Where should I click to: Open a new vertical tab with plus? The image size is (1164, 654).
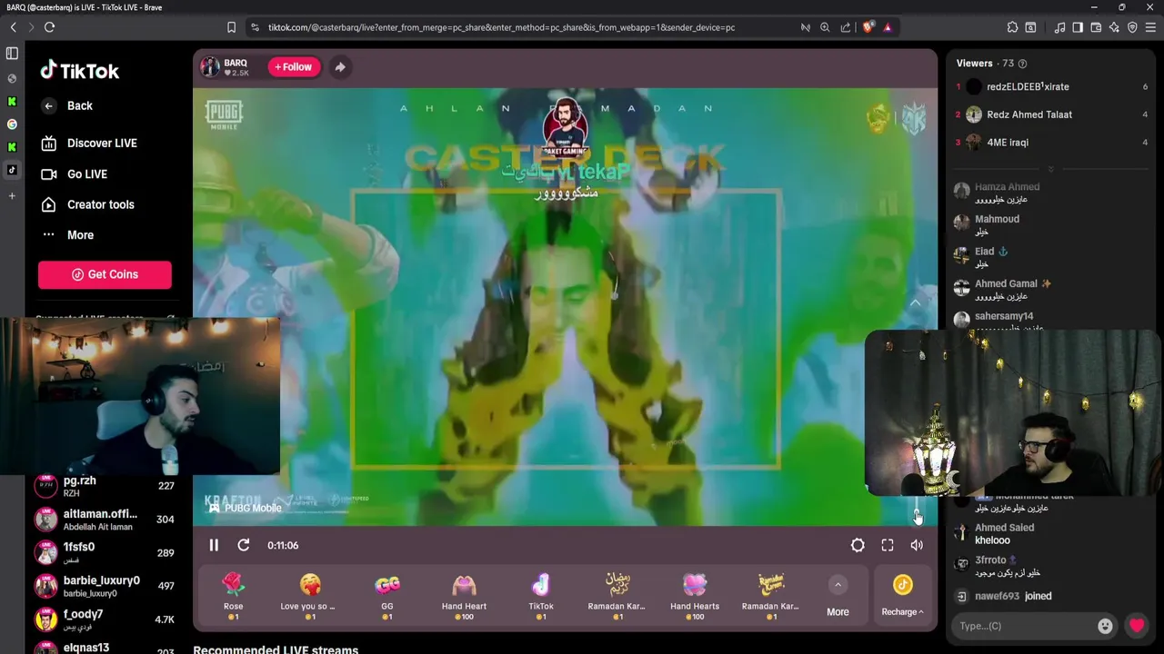pos(12,195)
